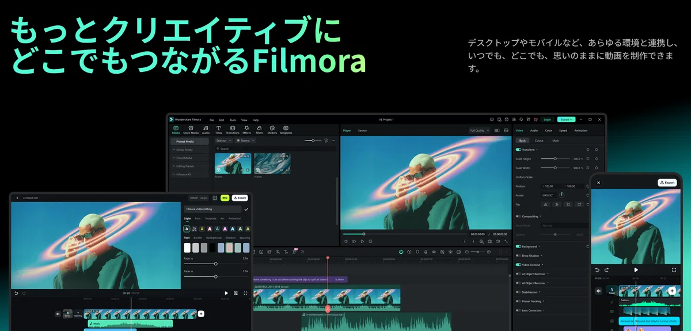Image resolution: width=691 pixels, height=331 pixels.
Task: Open the View menu
Action: point(244,120)
